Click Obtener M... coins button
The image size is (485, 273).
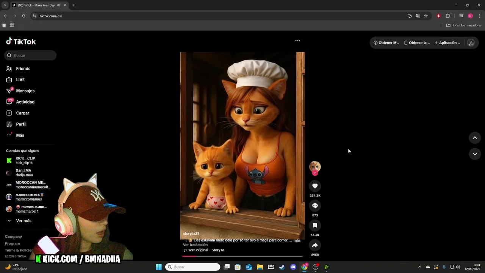pos(386,43)
